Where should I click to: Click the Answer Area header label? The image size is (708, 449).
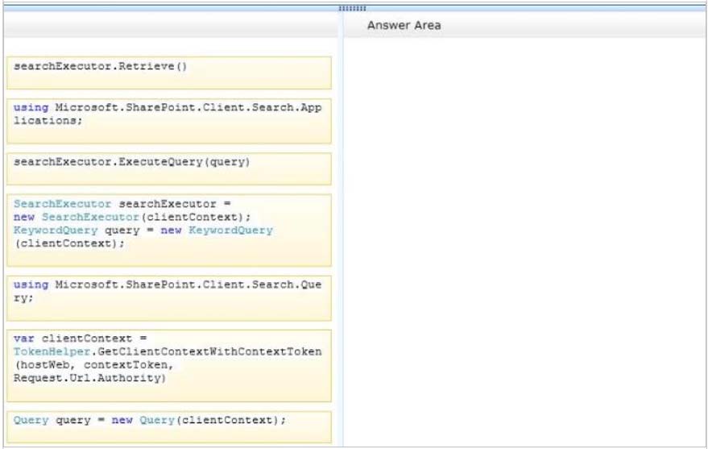pyautogui.click(x=404, y=26)
